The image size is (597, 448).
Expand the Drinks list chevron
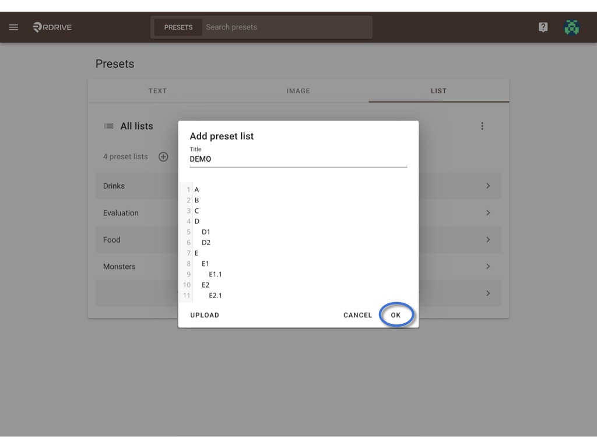pos(488,186)
